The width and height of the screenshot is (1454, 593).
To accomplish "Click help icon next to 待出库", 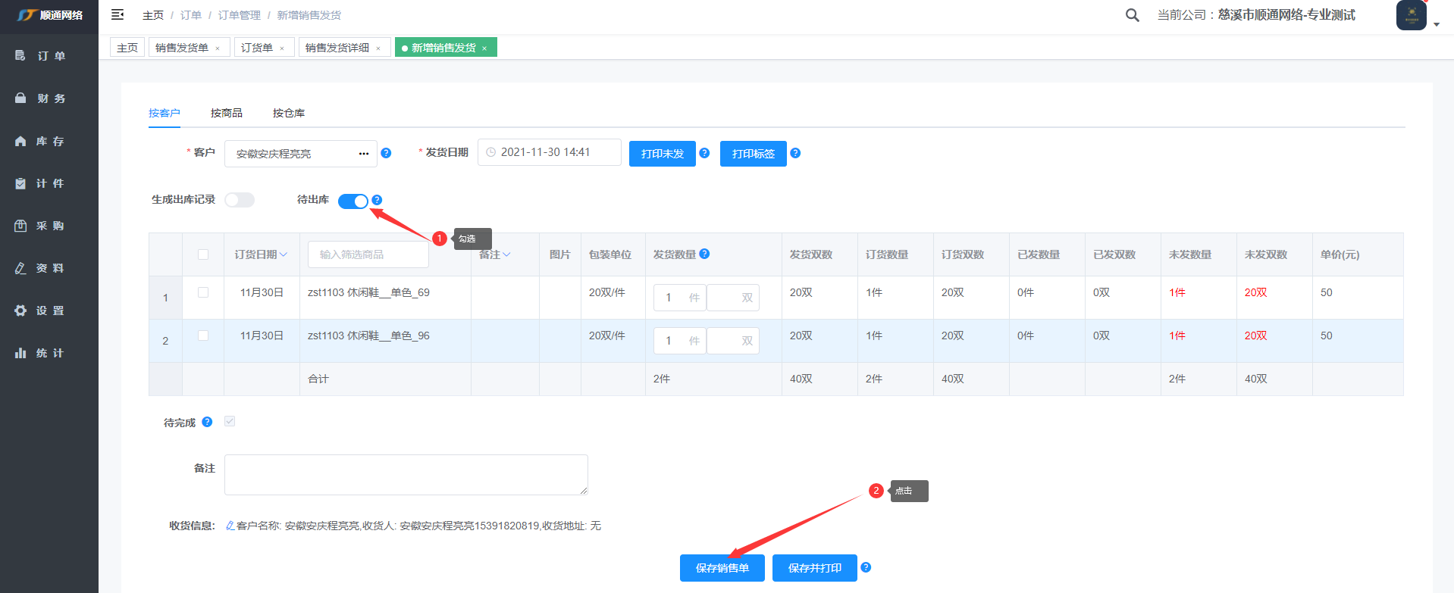I will pos(377,200).
